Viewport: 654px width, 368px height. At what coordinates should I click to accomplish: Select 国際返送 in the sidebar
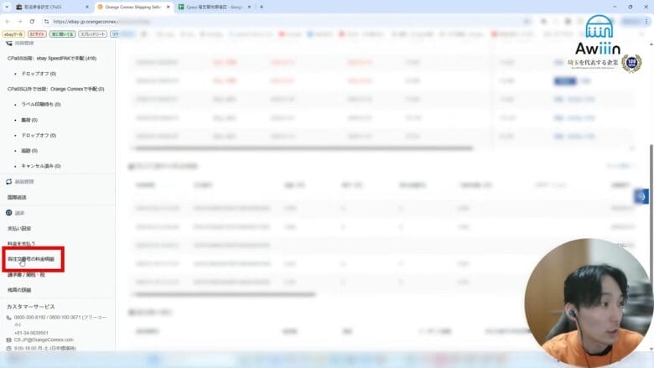(x=19, y=197)
